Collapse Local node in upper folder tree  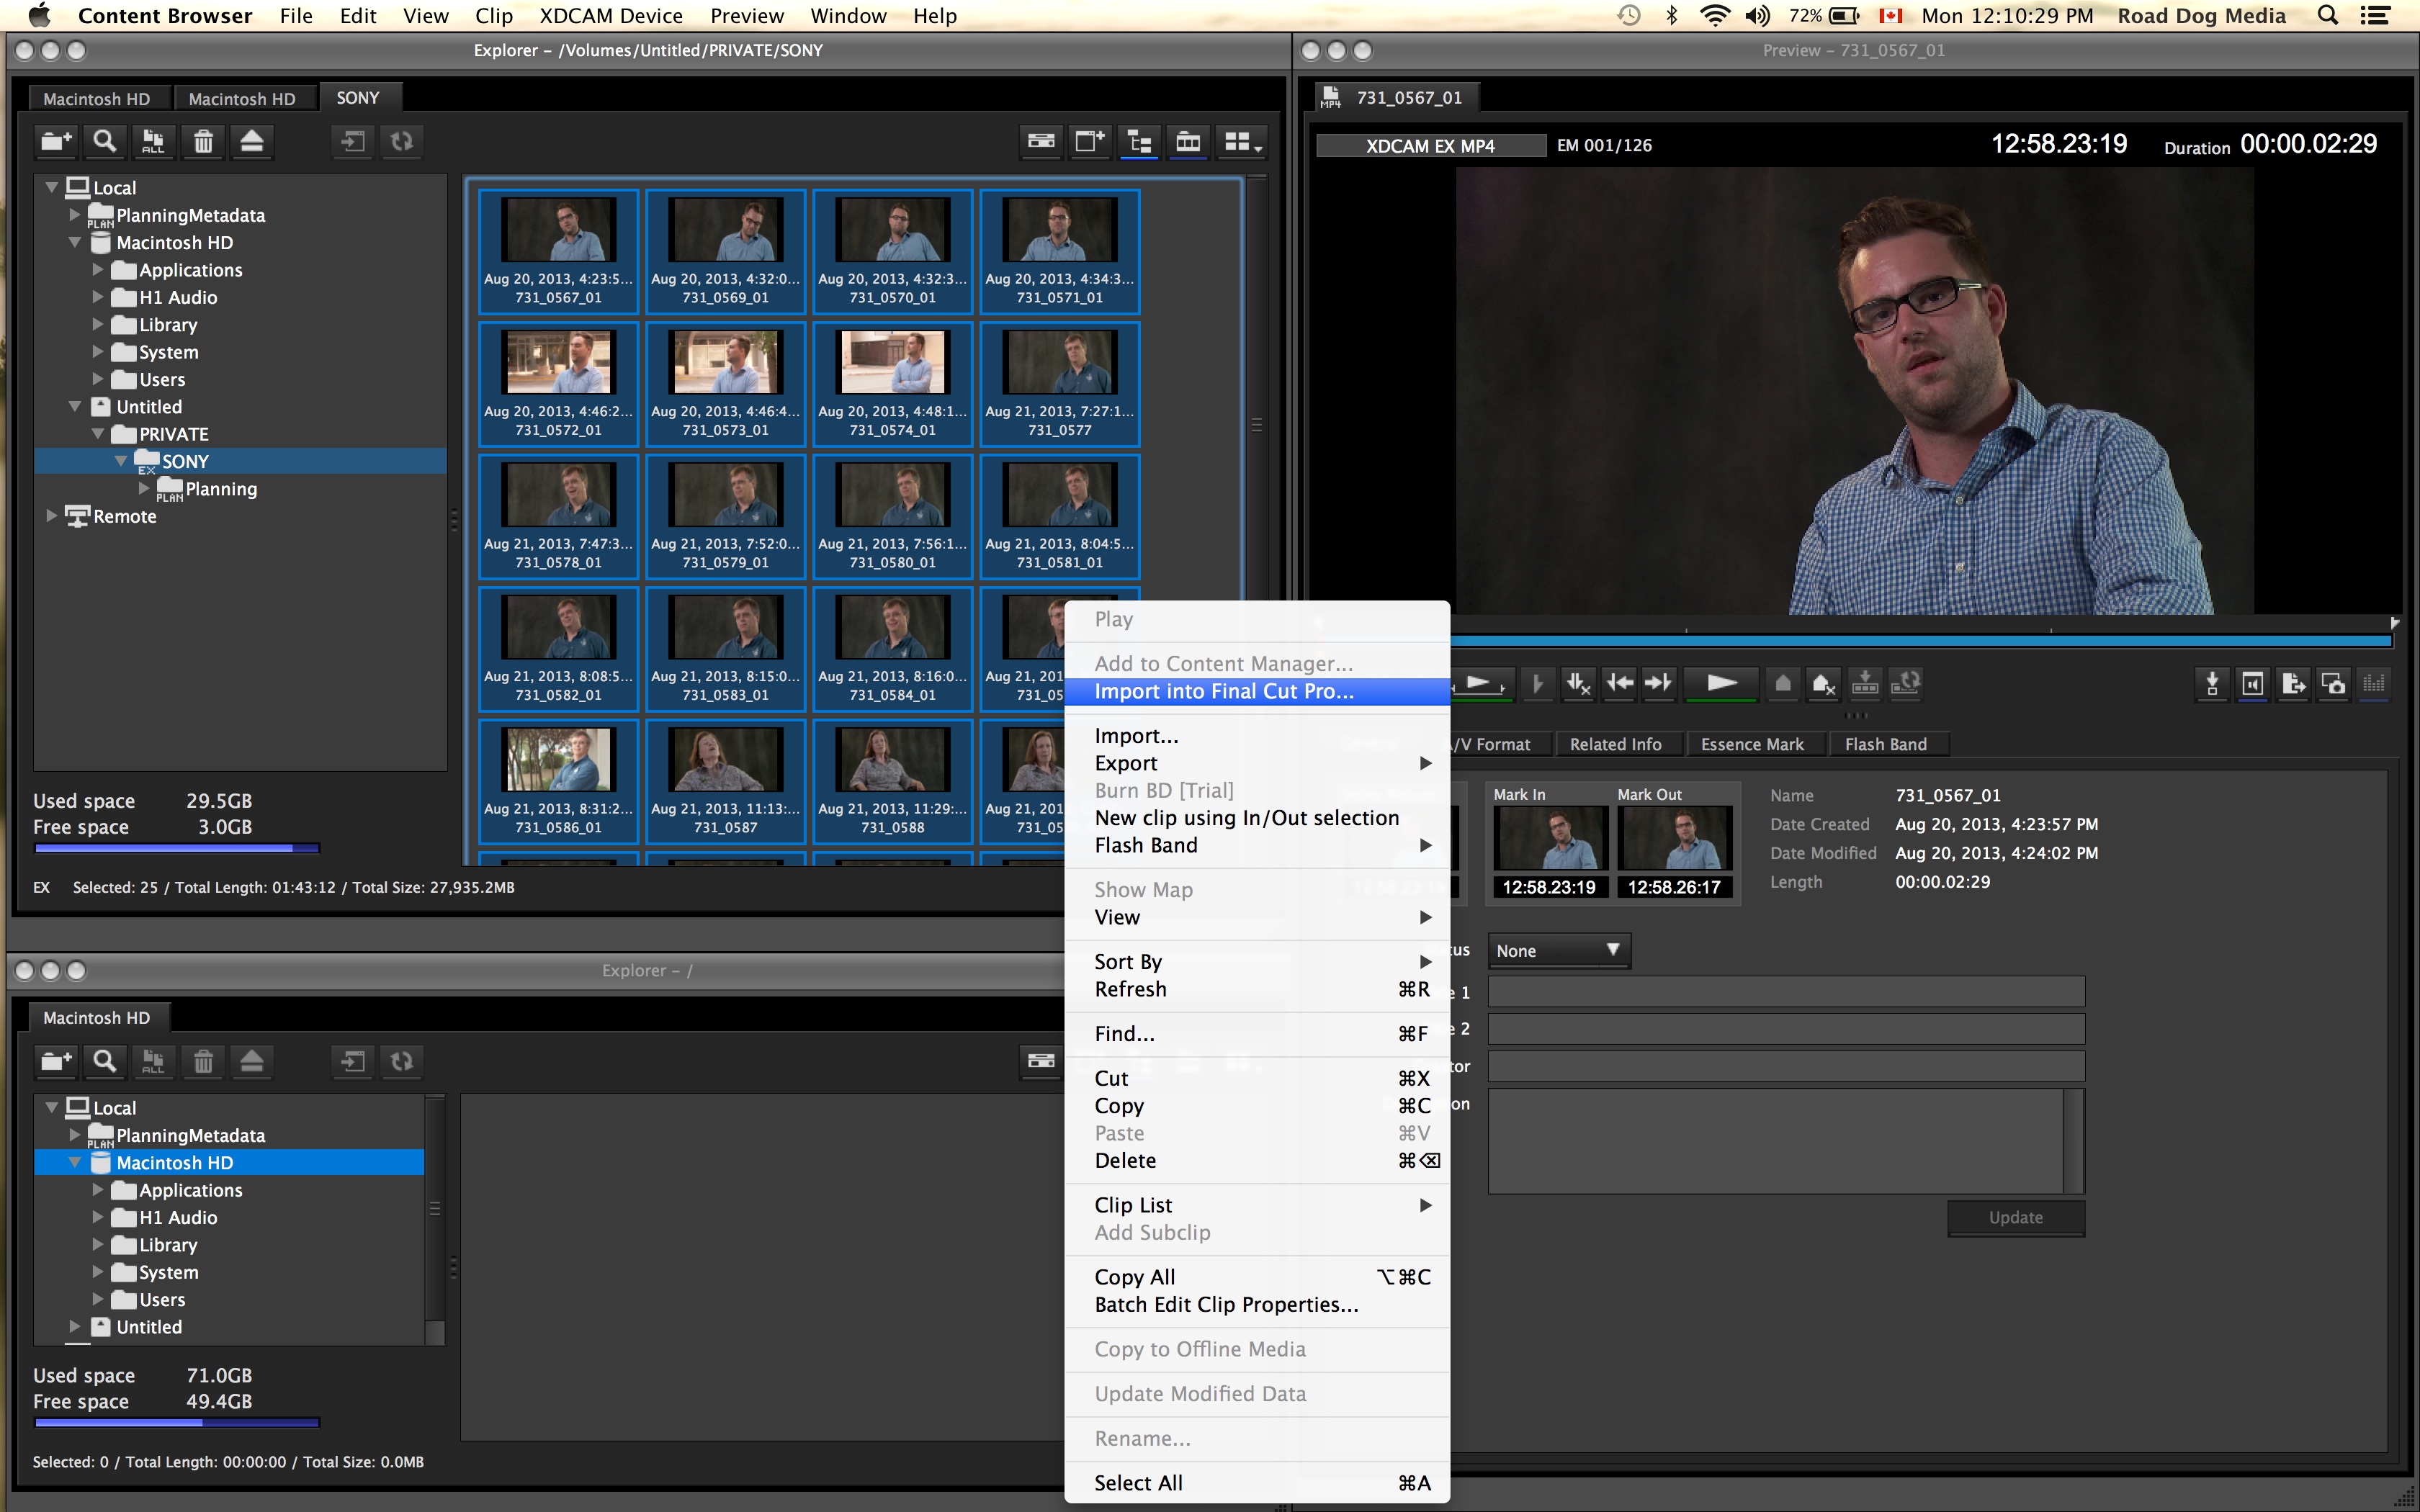pyautogui.click(x=52, y=187)
